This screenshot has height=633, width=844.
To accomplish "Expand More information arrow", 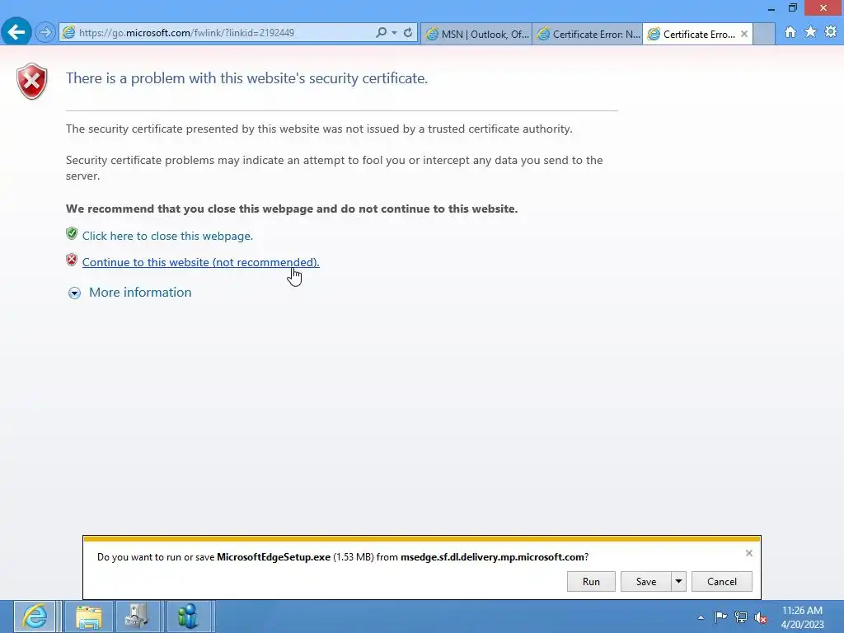I will [74, 293].
